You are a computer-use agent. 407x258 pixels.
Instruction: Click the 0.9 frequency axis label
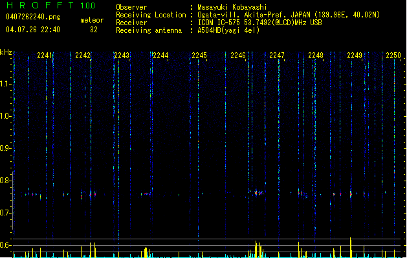(5, 148)
